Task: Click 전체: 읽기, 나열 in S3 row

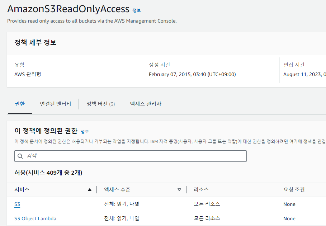Action: (122, 204)
